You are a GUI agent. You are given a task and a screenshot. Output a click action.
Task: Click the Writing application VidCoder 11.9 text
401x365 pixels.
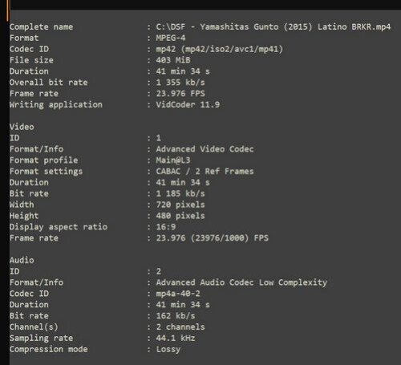tap(188, 104)
